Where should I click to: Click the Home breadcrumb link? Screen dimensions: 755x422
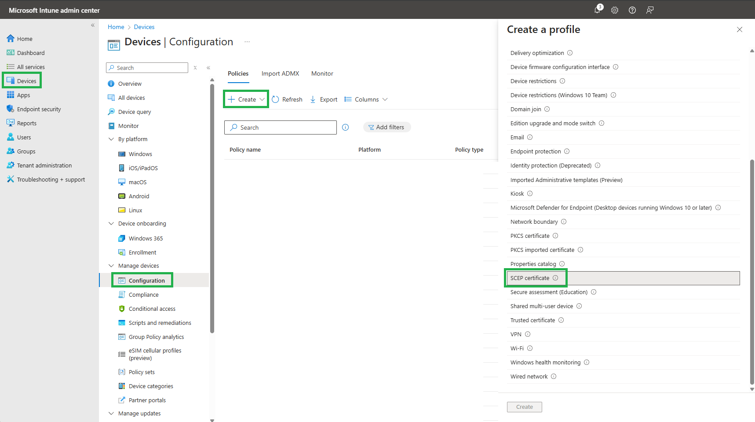click(x=116, y=27)
